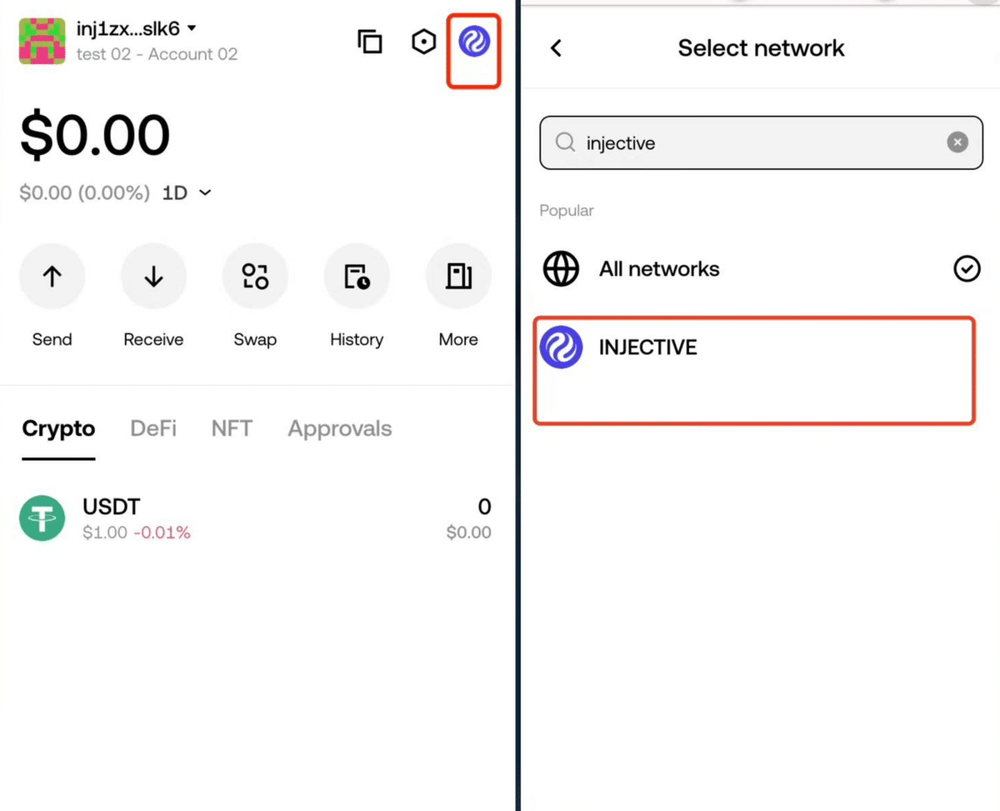The width and height of the screenshot is (1000, 811).
Task: Select the All networks option
Action: [760, 269]
